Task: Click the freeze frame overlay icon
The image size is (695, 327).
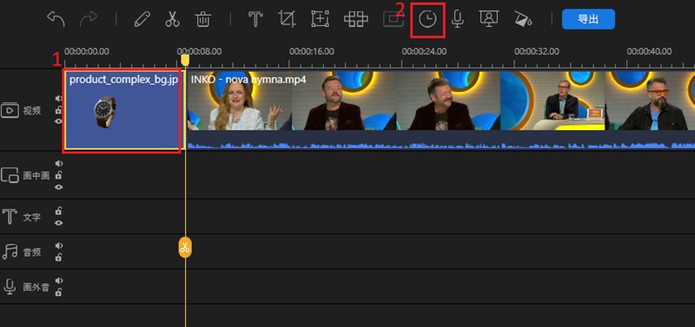Action: [x=393, y=19]
